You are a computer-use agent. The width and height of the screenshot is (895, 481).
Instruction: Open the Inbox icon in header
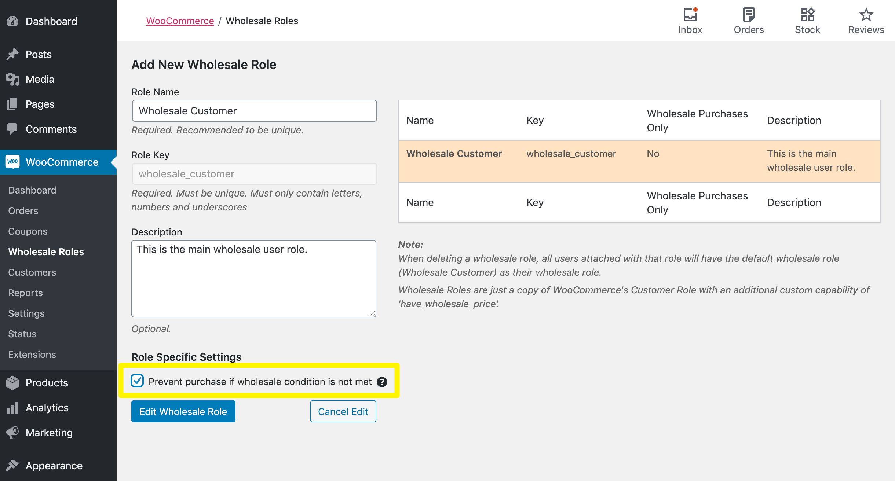point(690,15)
